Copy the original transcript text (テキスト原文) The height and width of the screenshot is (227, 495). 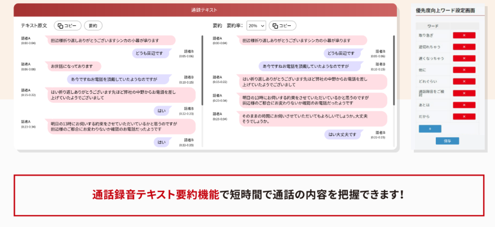point(68,25)
